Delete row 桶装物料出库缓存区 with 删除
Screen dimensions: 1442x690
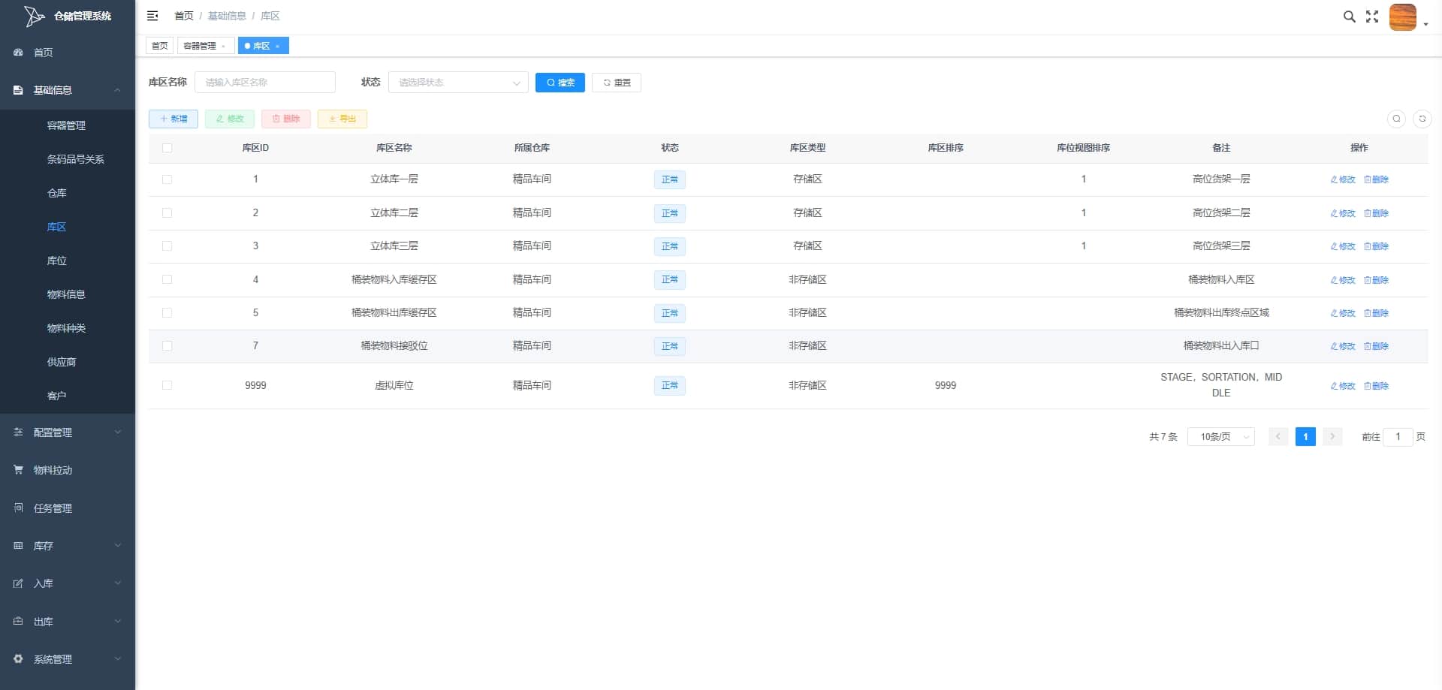[x=1377, y=313]
